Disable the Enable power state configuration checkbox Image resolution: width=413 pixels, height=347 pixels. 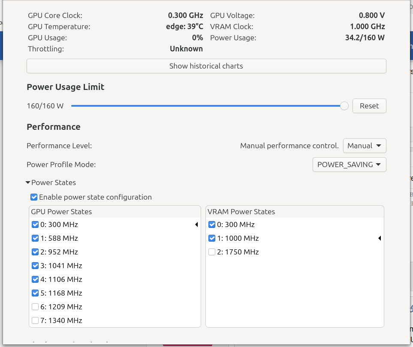click(34, 197)
